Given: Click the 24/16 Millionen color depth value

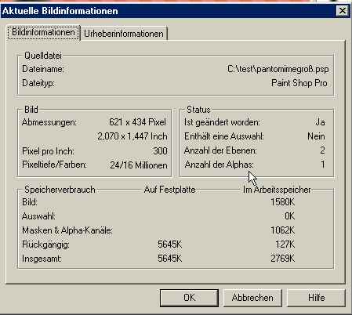Looking at the screenshot, I should (139, 165).
